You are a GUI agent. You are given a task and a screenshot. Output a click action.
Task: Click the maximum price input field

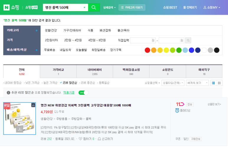click(x=171, y=40)
